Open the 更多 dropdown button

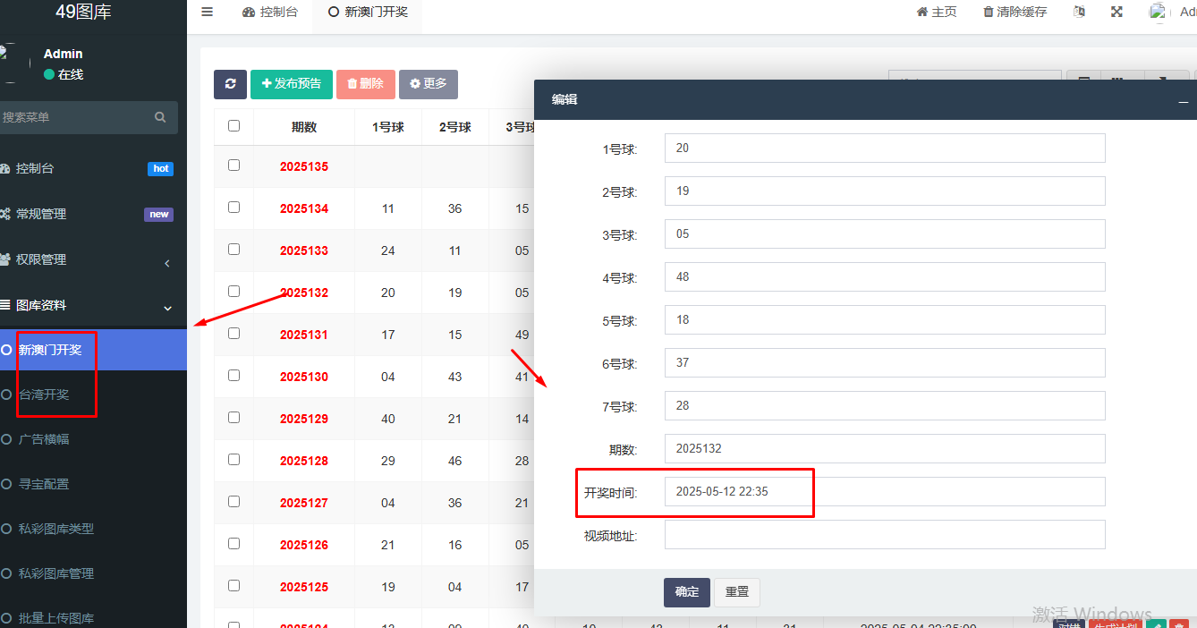point(429,84)
